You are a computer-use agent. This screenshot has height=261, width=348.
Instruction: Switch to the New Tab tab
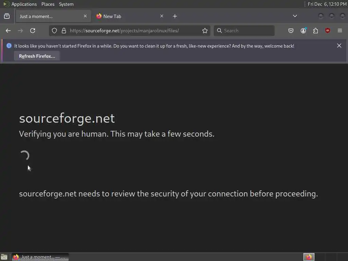(130, 16)
